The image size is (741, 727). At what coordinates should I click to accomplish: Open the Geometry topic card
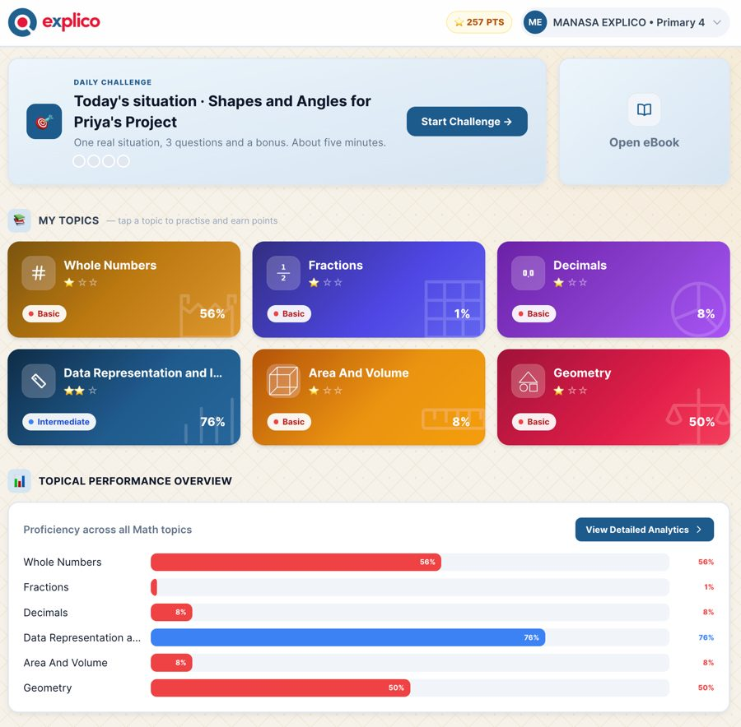613,397
